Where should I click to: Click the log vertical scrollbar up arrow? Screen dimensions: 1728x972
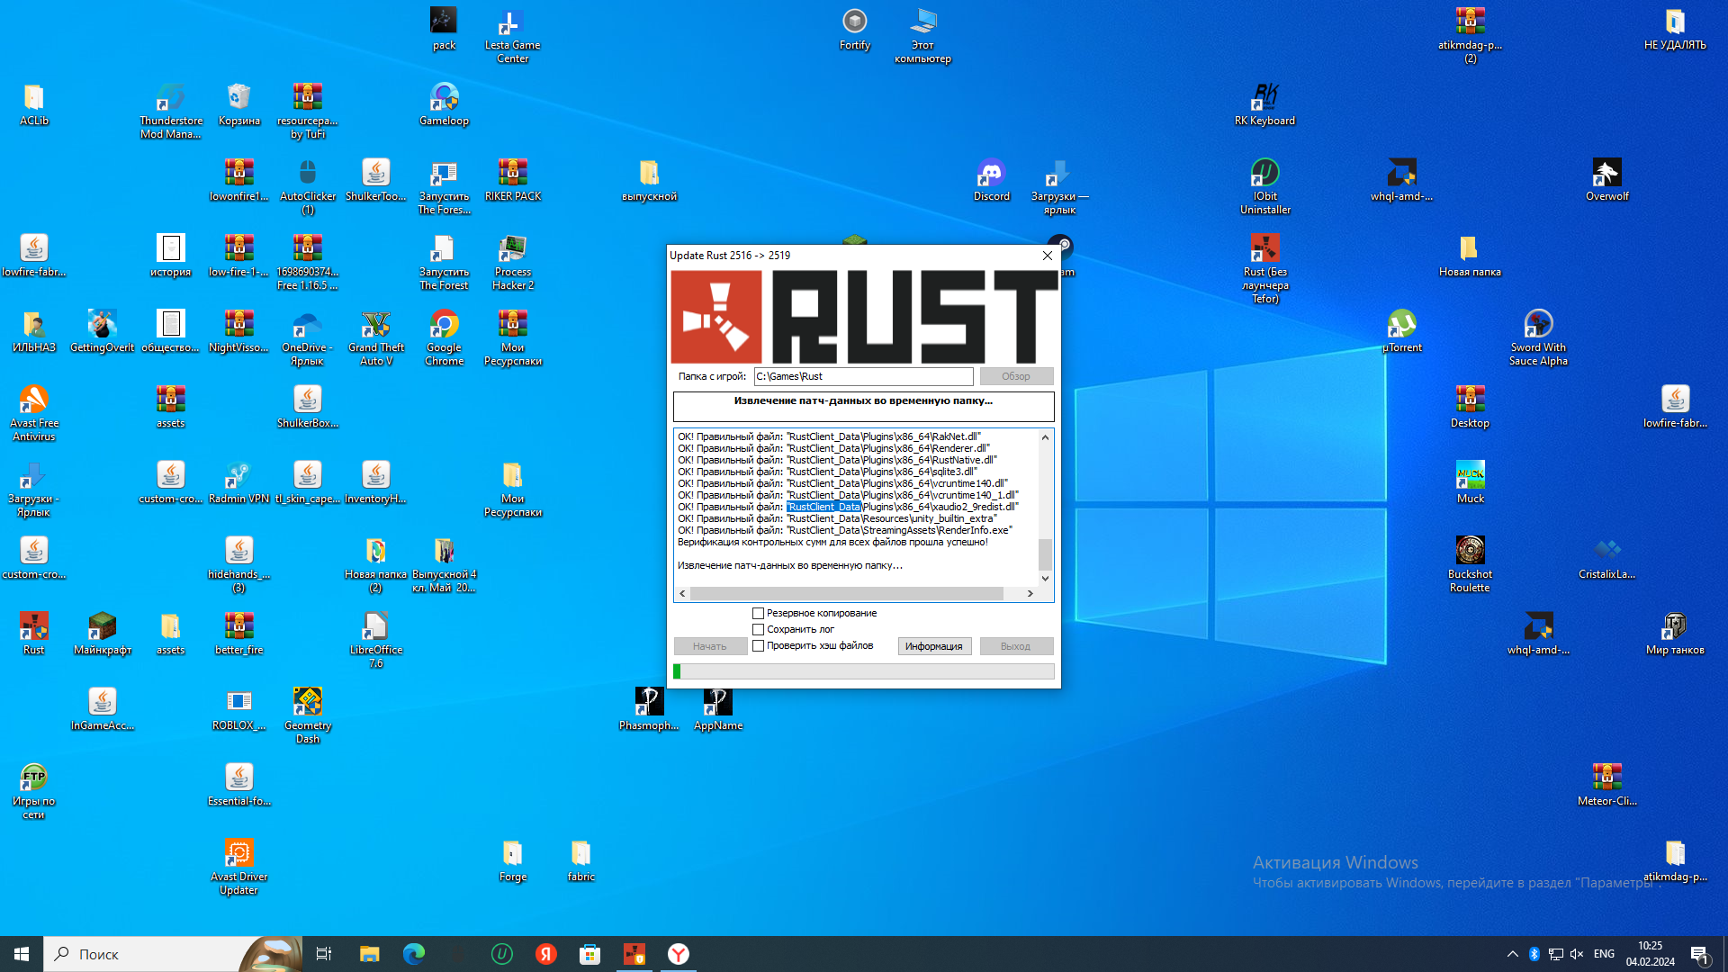point(1045,437)
